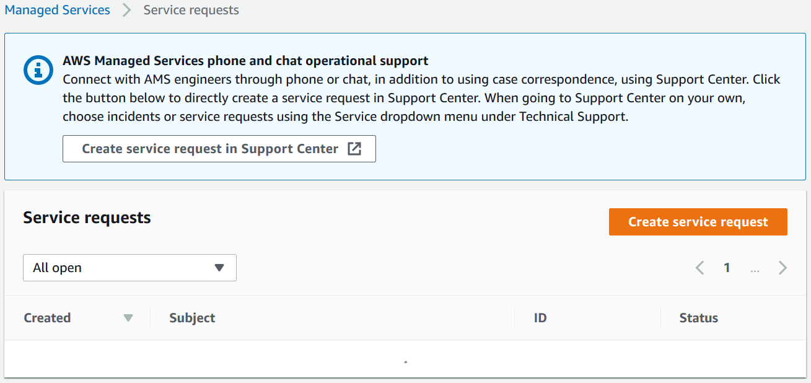Open the All open filter using its caret
Screen dimensions: 811x383
pyautogui.click(x=219, y=267)
